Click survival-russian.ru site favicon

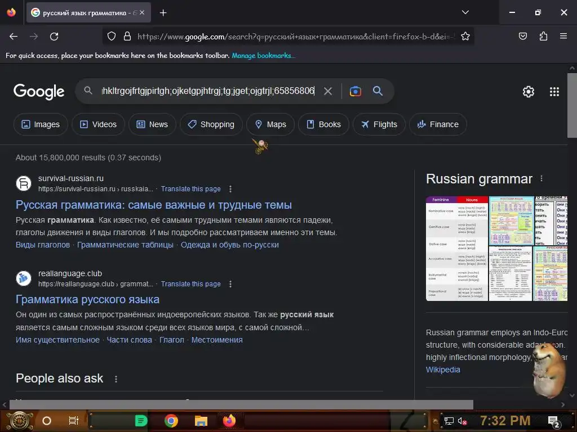(x=24, y=183)
